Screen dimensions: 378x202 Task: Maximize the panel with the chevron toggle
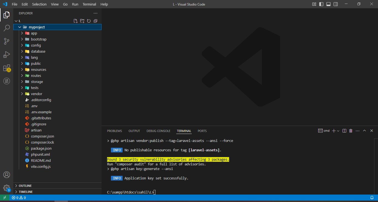tap(364, 131)
